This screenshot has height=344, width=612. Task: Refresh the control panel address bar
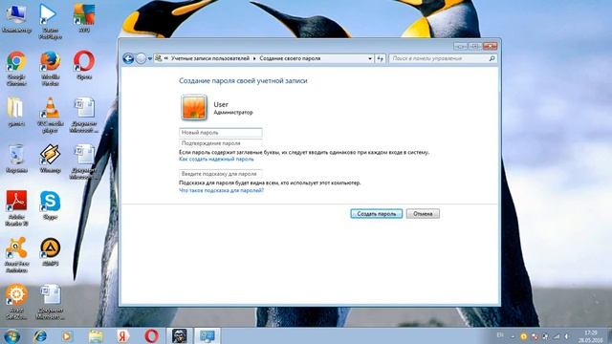(x=381, y=58)
